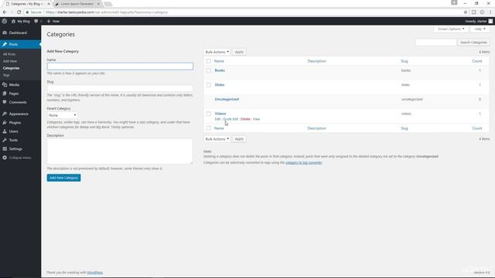Click the plus New icon in admin bar
Image resolution: width=495 pixels, height=278 pixels.
point(49,21)
